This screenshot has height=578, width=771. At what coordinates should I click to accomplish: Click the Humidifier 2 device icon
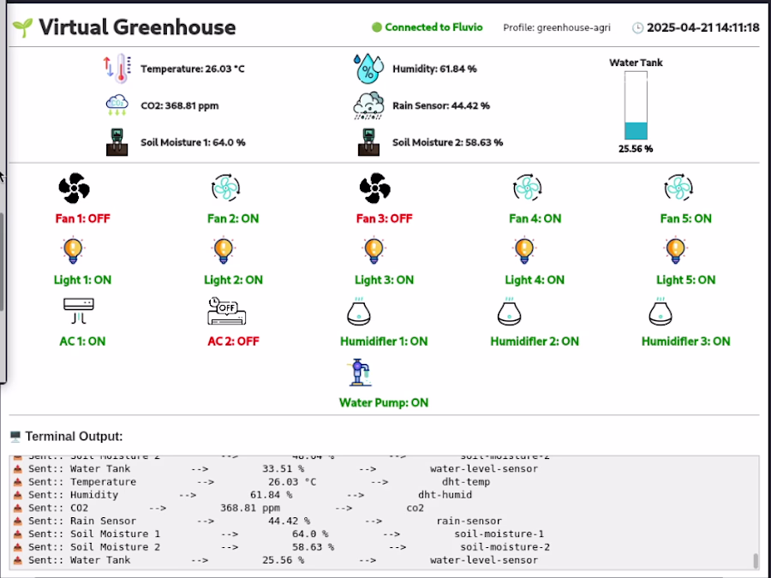tap(510, 312)
